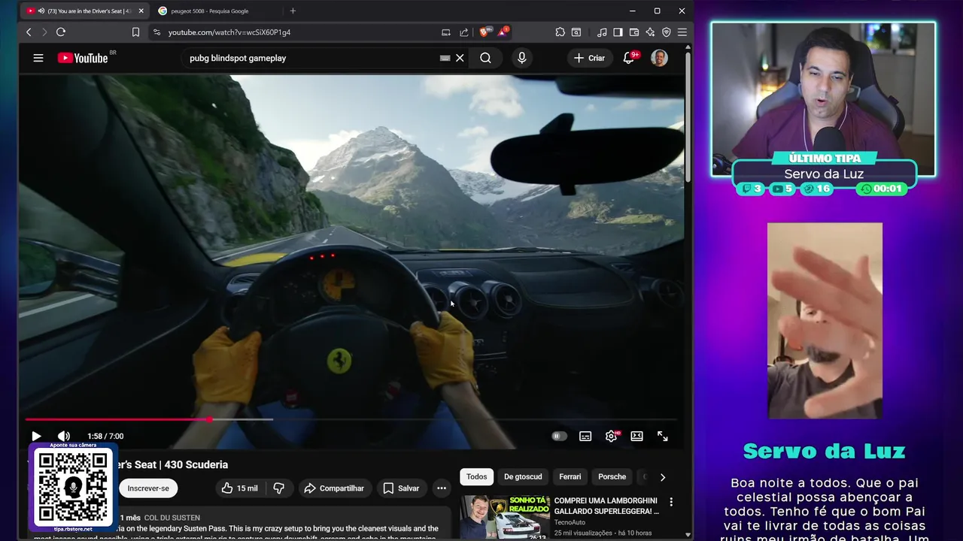Open the Lamborghini Gallardo video thumbnail
The image size is (963, 541).
tap(505, 517)
